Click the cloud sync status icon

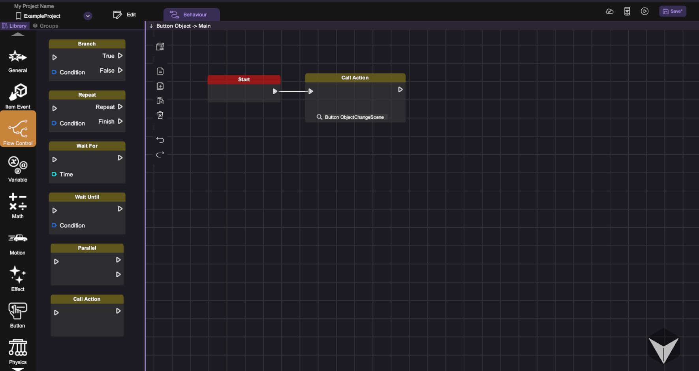coord(609,11)
